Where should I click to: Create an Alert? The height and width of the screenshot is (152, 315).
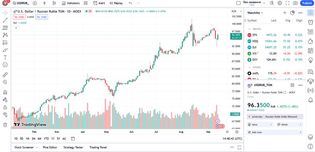tap(99, 3)
